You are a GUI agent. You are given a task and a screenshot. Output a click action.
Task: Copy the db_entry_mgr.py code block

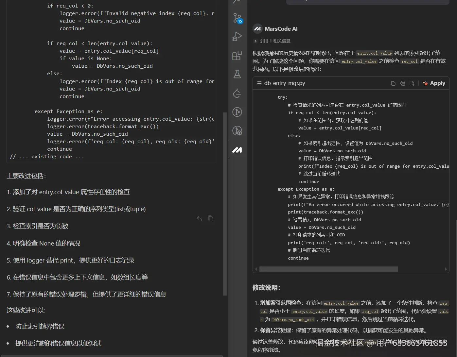(393, 83)
